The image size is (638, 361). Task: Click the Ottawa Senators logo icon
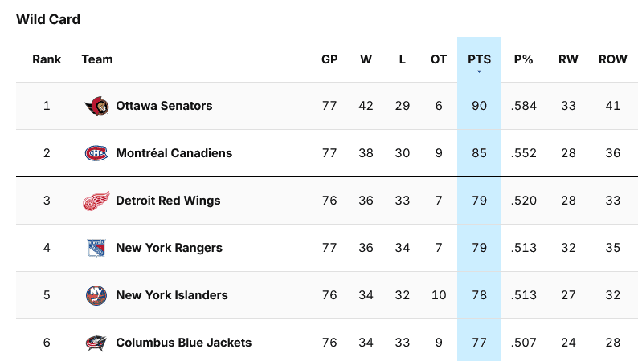96,106
